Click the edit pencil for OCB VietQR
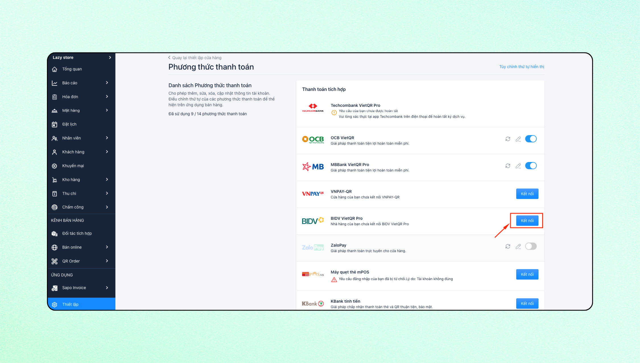The height and width of the screenshot is (363, 640). coord(518,139)
